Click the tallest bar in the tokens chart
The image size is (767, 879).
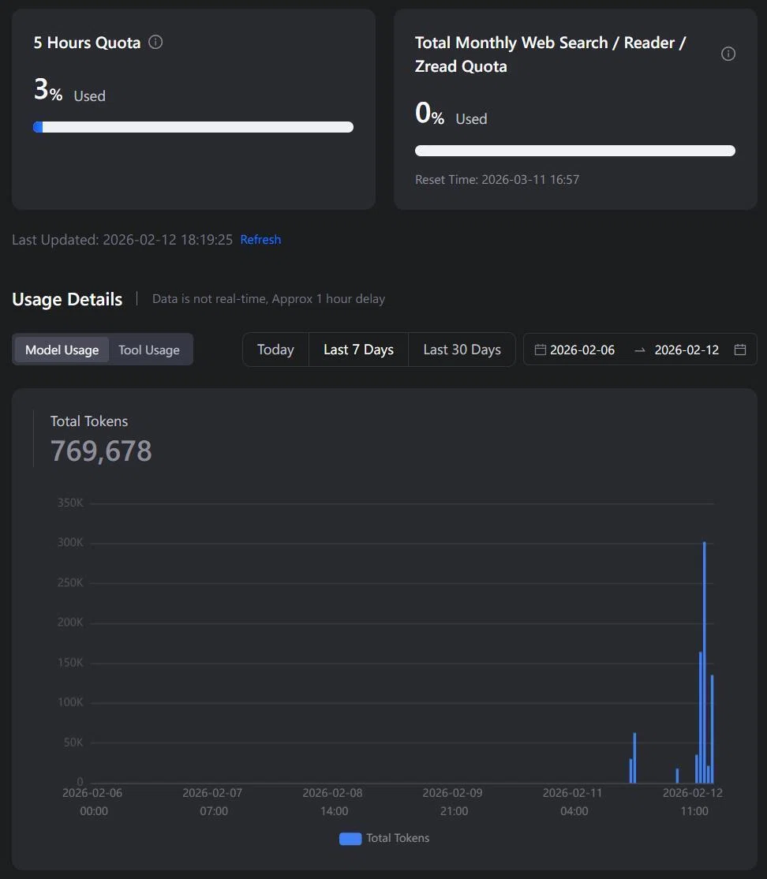(x=704, y=662)
